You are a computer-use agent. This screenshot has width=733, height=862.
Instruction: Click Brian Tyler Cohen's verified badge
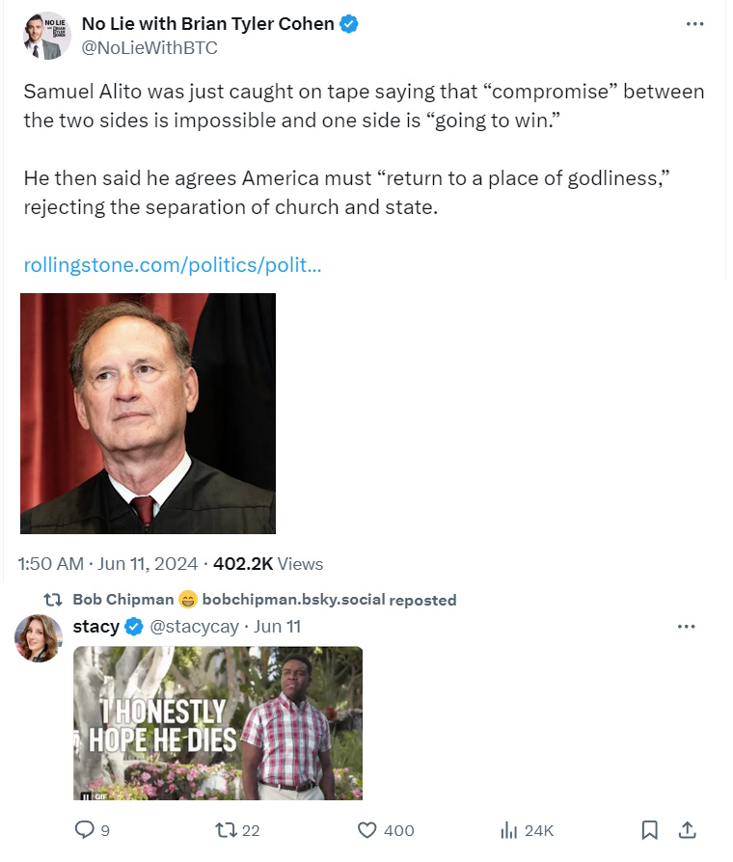pyautogui.click(x=349, y=25)
